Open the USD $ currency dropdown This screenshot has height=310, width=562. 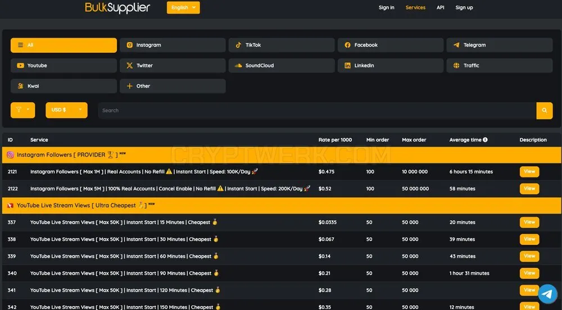pos(66,110)
